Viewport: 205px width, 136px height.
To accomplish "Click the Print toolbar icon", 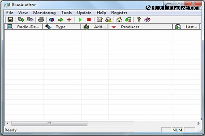I will (x=41, y=20).
